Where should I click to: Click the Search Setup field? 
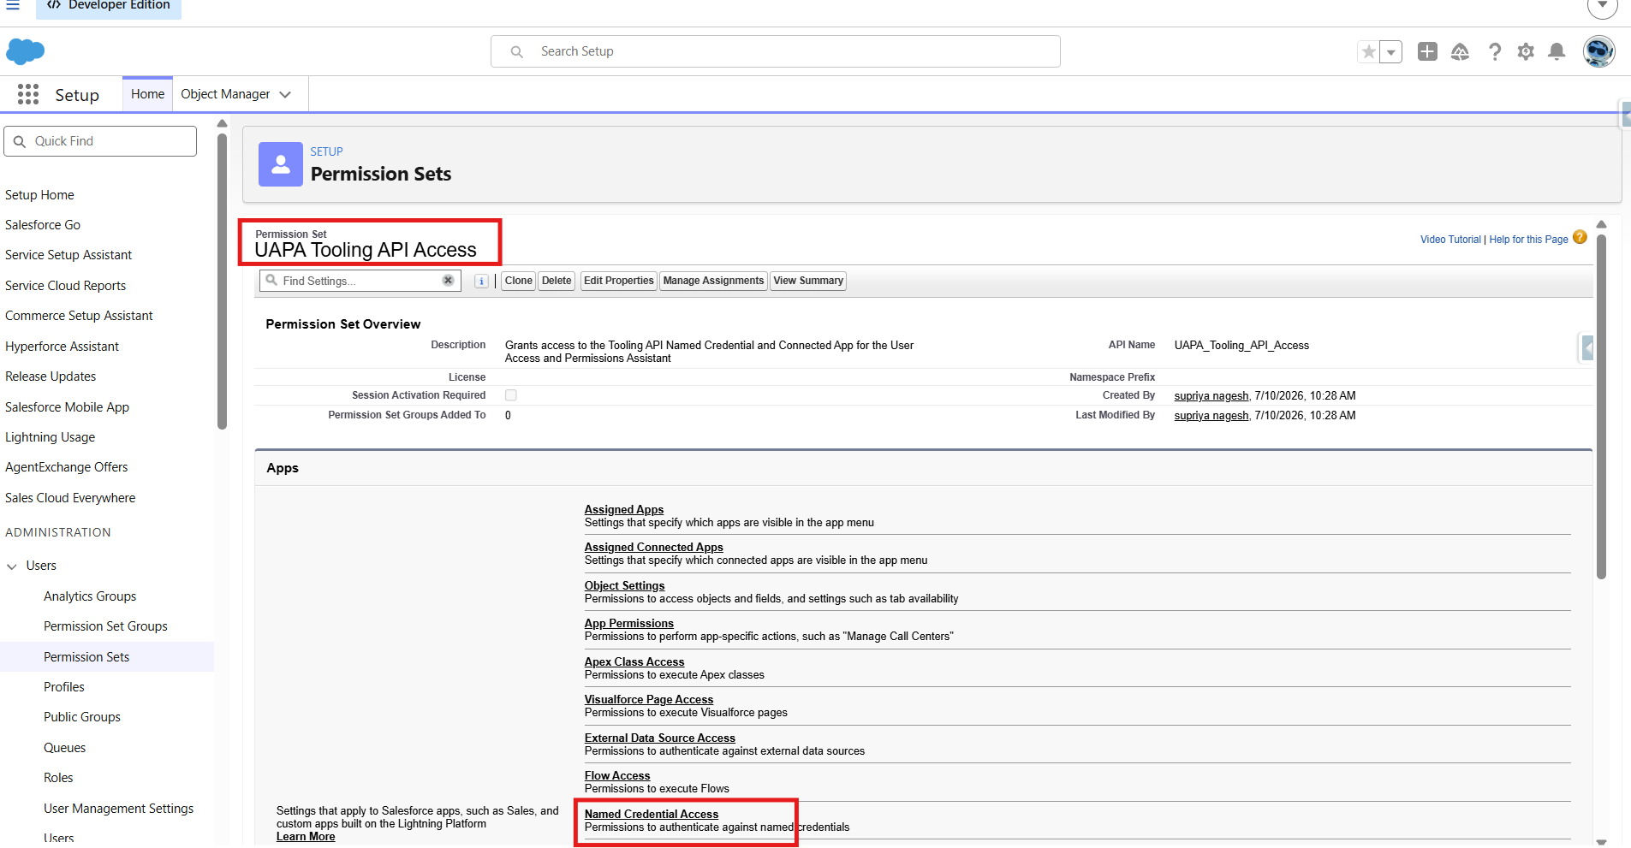pyautogui.click(x=776, y=51)
